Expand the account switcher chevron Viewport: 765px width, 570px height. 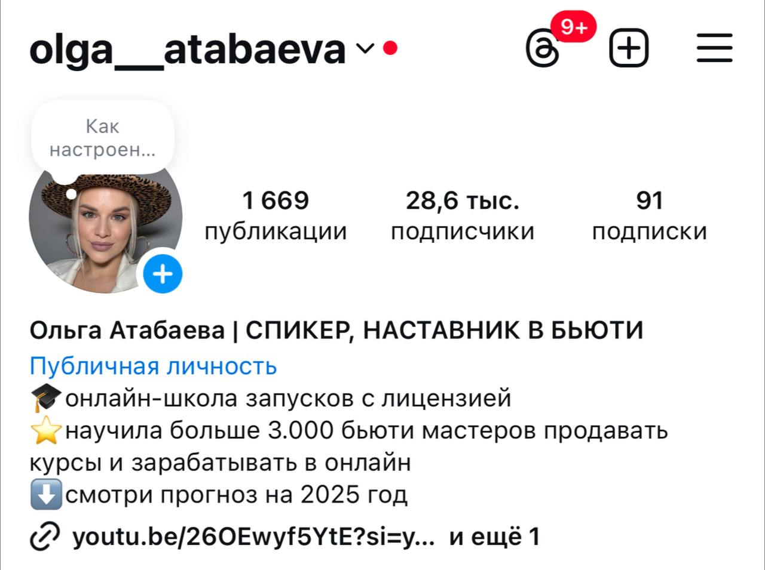(x=365, y=47)
